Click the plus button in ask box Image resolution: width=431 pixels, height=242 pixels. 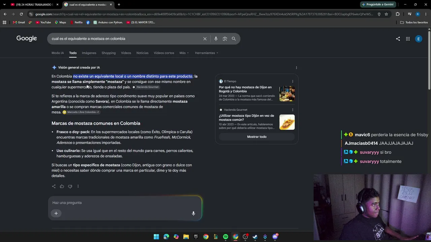click(x=56, y=213)
